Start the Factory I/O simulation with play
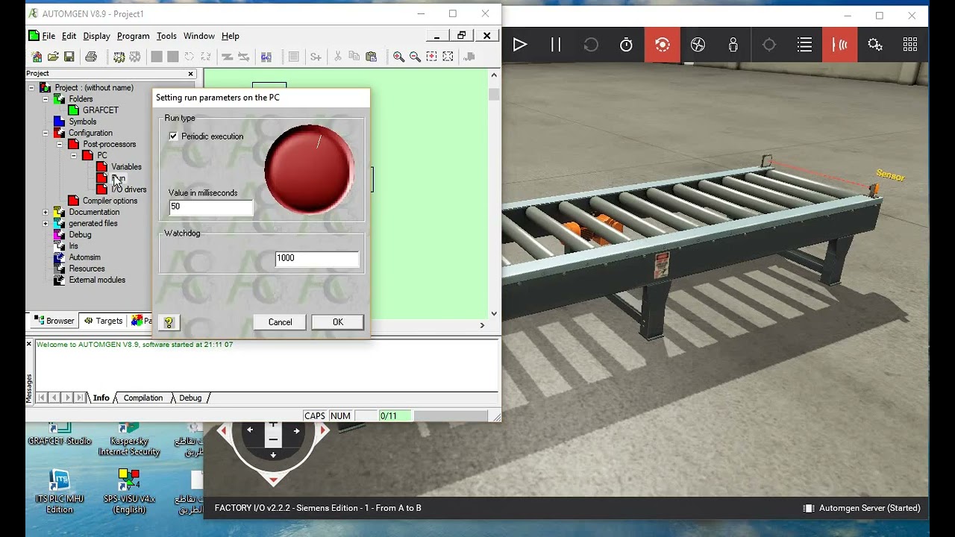 pos(520,45)
